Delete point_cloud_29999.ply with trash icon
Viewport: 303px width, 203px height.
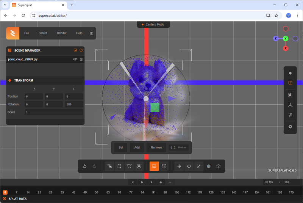[x=81, y=59]
